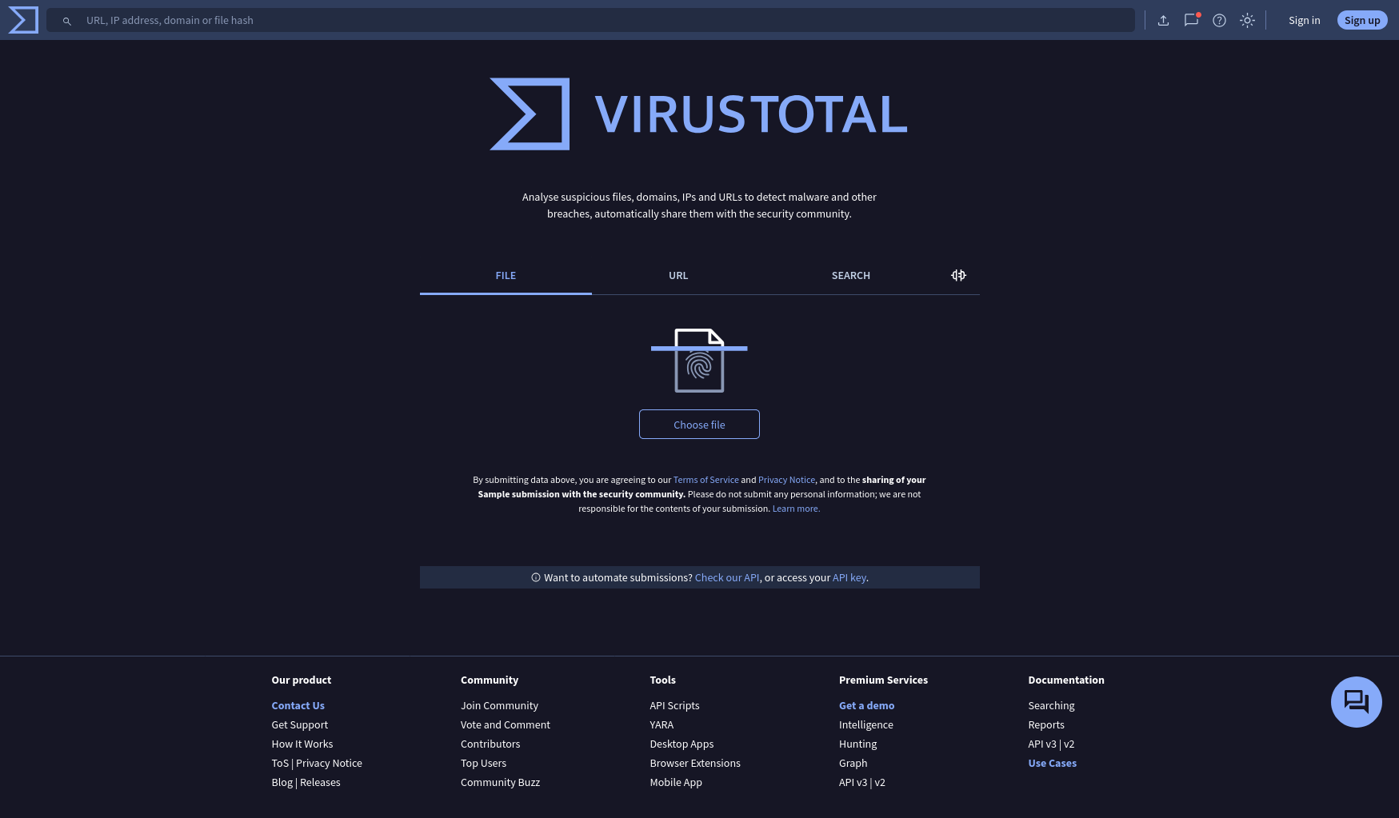Open the YARA link

click(x=662, y=724)
